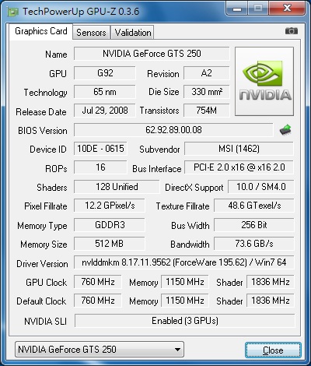This screenshot has width=311, height=366.
Task: Click the NVIDIA SLI field Enabled (3 GPUs)
Action: 185,321
